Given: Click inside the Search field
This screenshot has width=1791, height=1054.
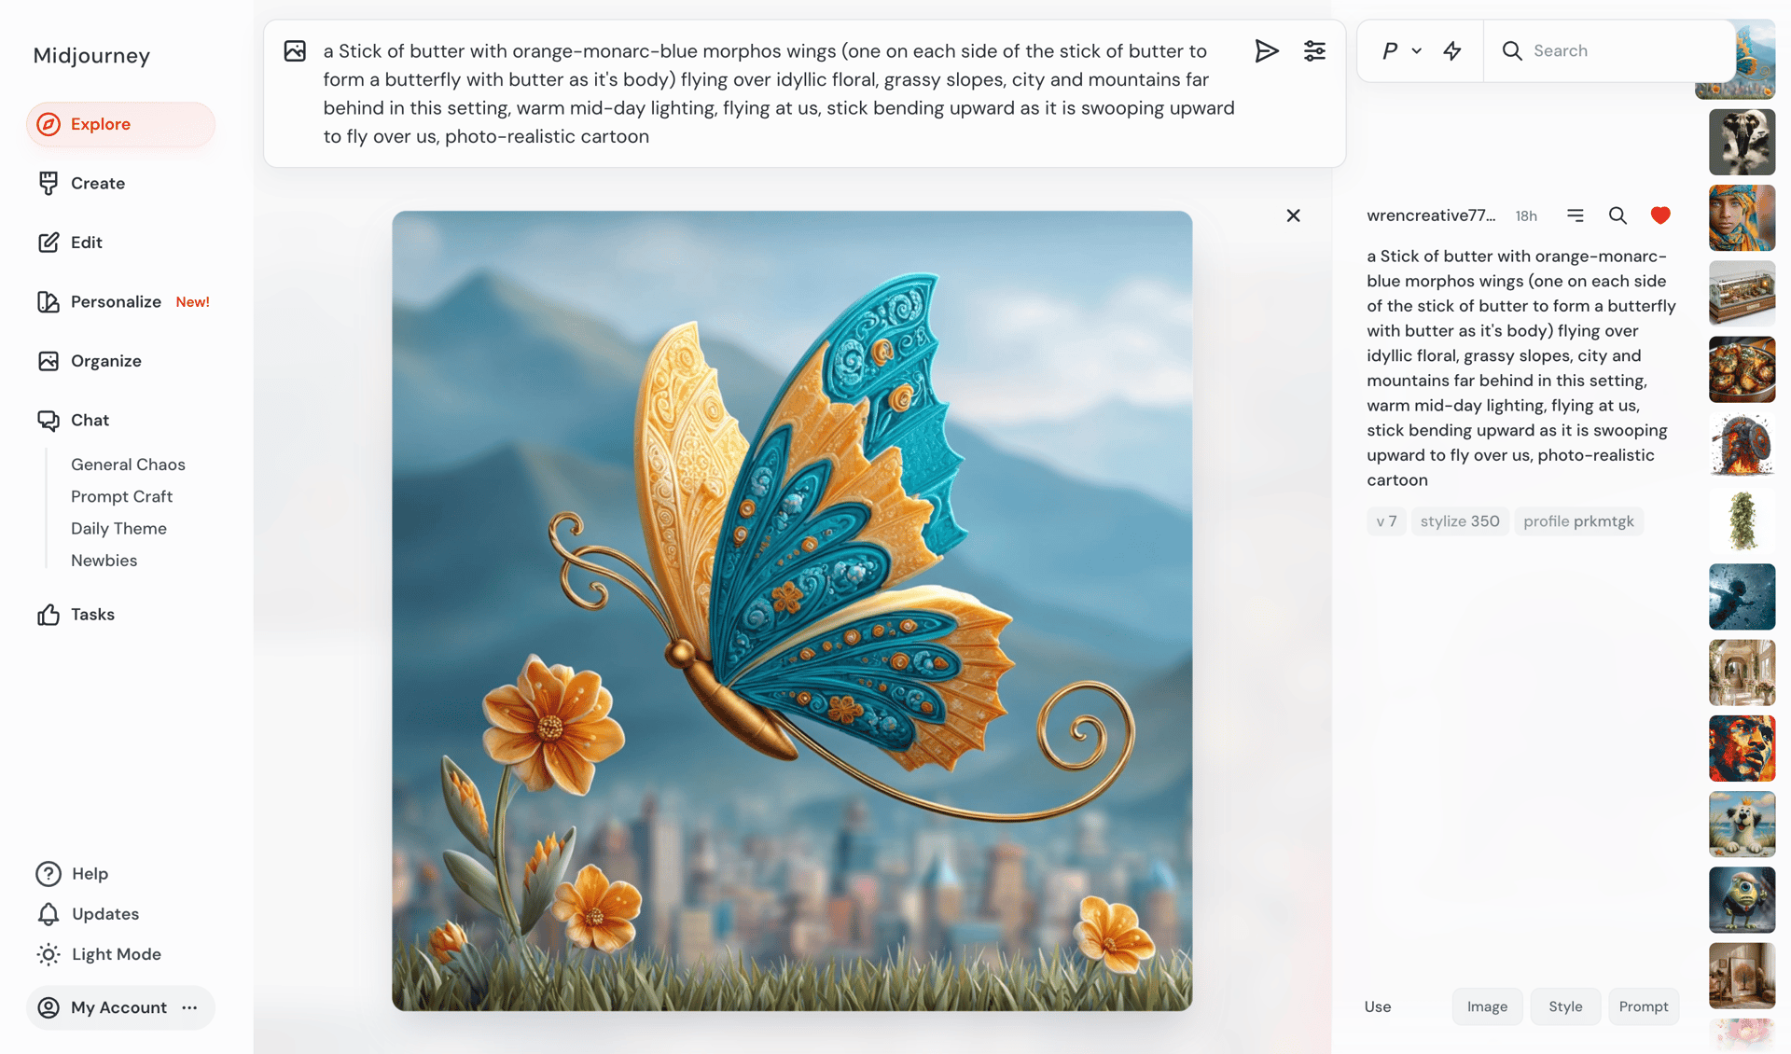Looking at the screenshot, I should pos(1623,50).
